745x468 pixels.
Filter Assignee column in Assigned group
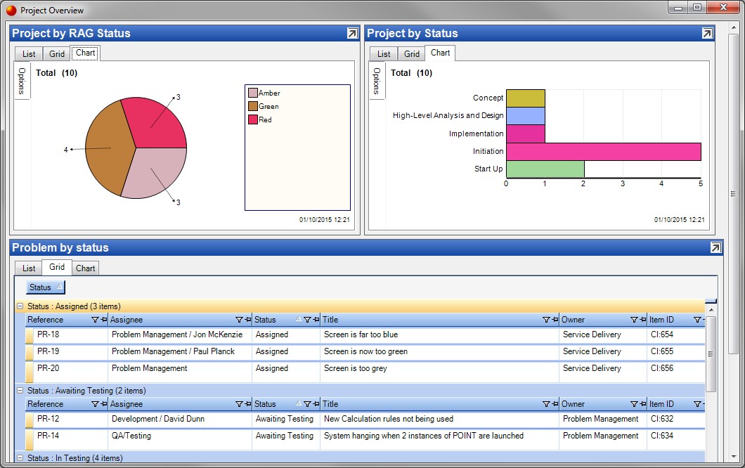point(239,320)
